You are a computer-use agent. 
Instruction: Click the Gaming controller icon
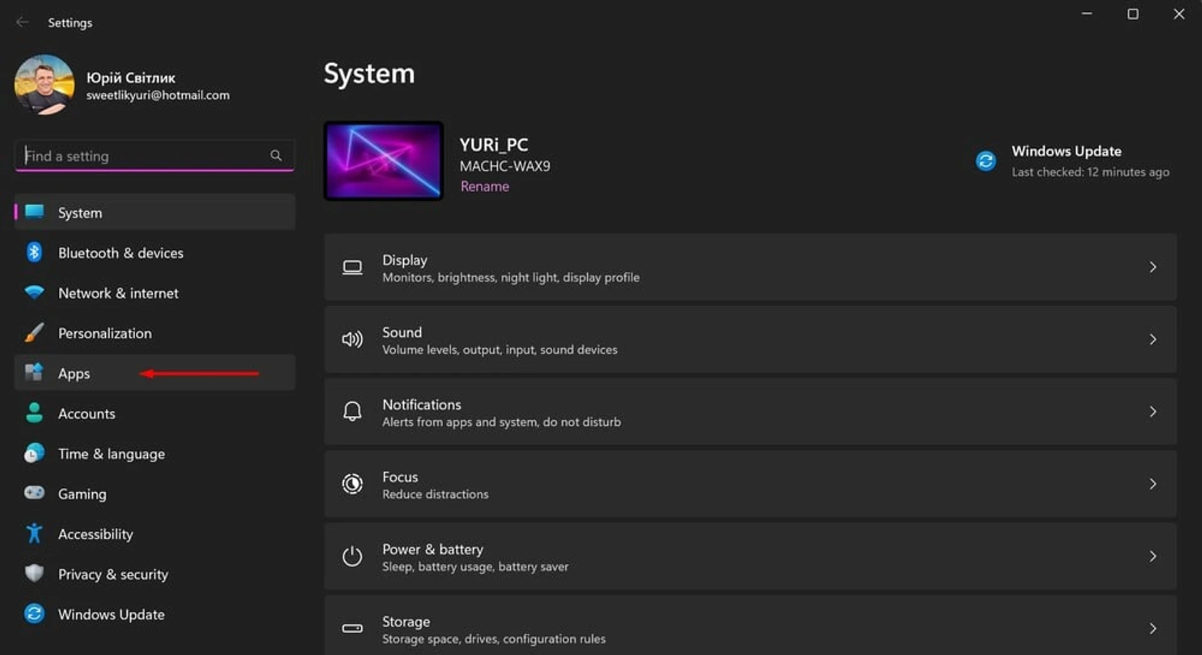pyautogui.click(x=34, y=493)
